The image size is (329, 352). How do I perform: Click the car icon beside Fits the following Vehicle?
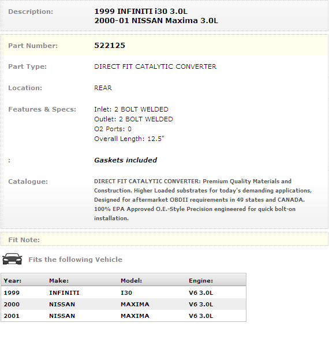[12, 259]
